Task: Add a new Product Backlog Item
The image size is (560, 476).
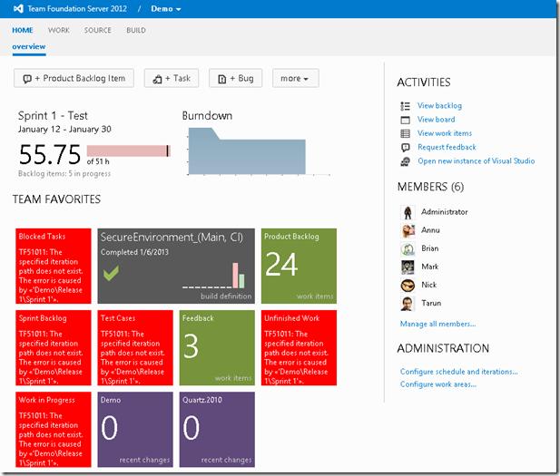Action: click(74, 78)
